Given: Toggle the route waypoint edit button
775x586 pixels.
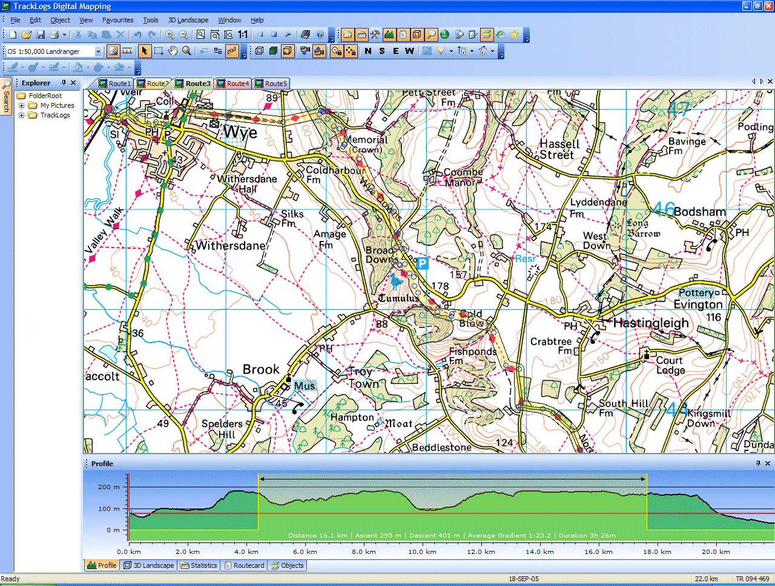Looking at the screenshot, I should click(x=232, y=51).
